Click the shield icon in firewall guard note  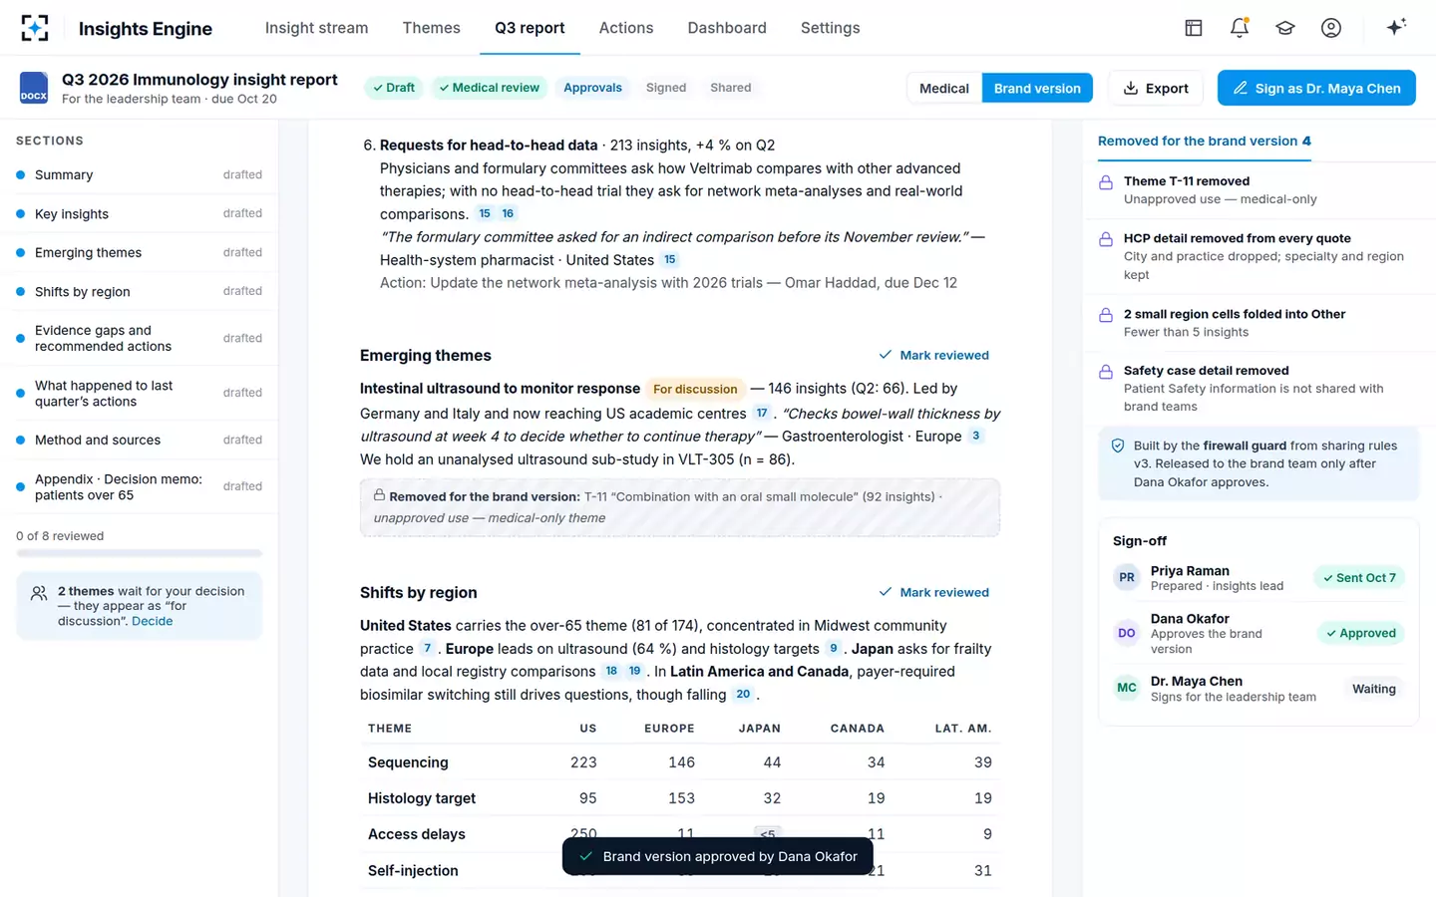pyautogui.click(x=1118, y=447)
